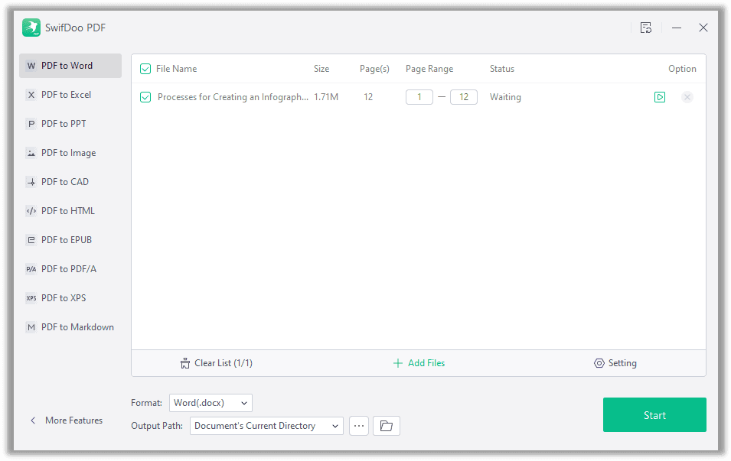731x461 pixels.
Task: Click the Option column header
Action: (x=682, y=69)
